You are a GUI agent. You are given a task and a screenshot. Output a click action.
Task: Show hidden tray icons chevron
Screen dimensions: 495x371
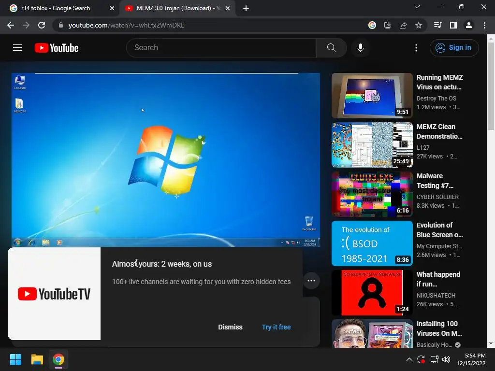click(409, 359)
